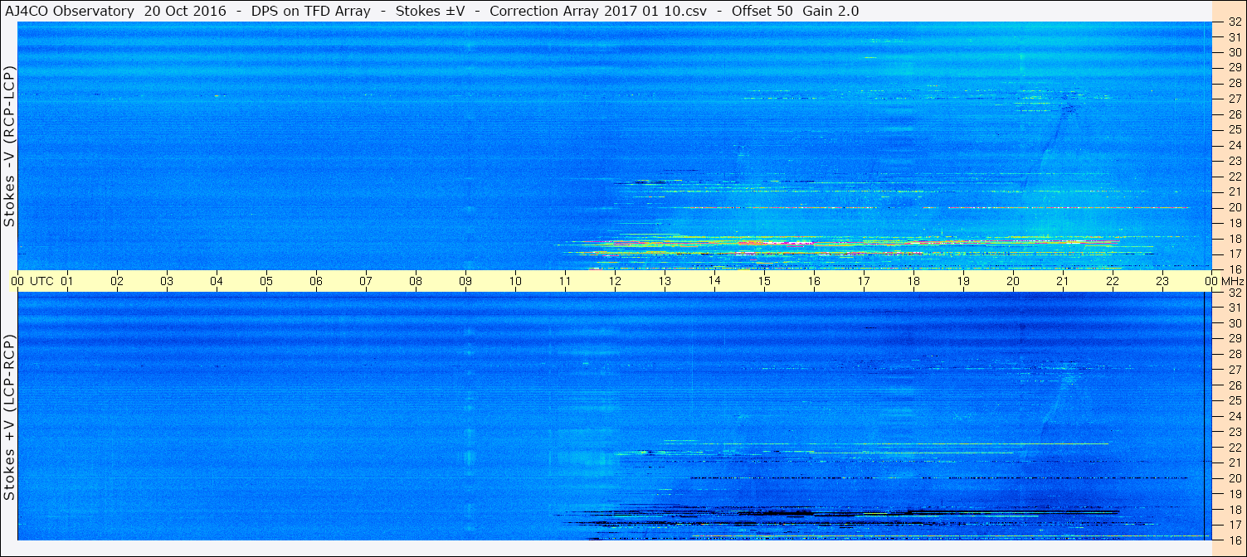Click the 25 frequency label of the lower +V panel

(x=1235, y=400)
